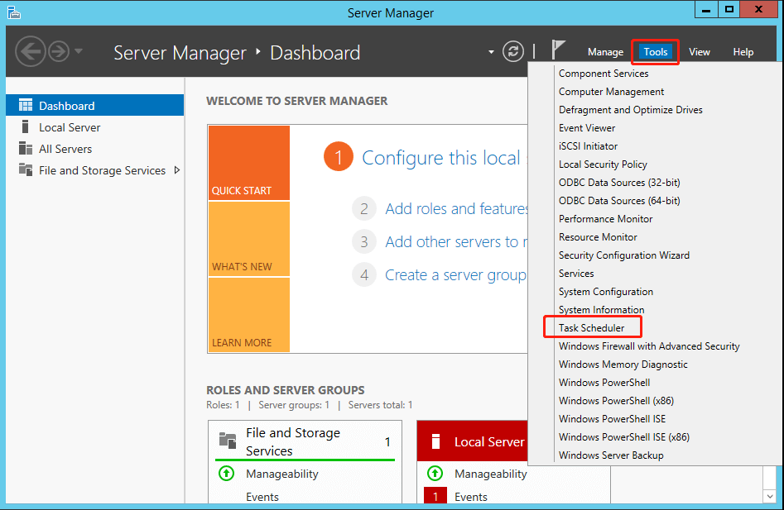Click the forward navigation arrow

point(58,51)
